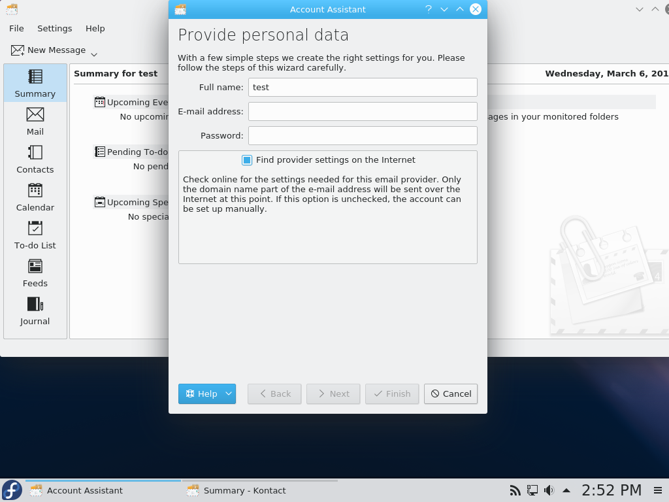This screenshot has height=502, width=669.
Task: Click the Pending To-dos list icon
Action: (x=100, y=152)
